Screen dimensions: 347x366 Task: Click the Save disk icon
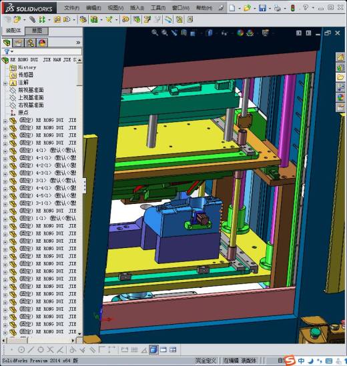(262, 8)
